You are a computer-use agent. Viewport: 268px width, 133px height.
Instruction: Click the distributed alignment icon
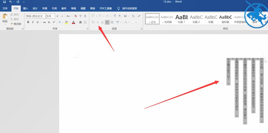pyautogui.click(x=112, y=22)
